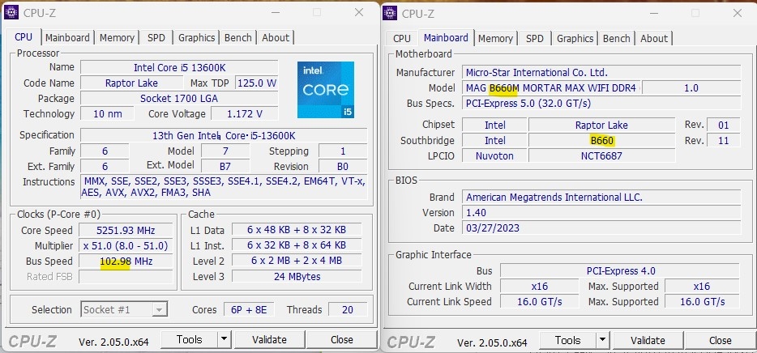The height and width of the screenshot is (353, 757).
Task: Open Graphics tab in left CPU-Z window
Action: 196,37
